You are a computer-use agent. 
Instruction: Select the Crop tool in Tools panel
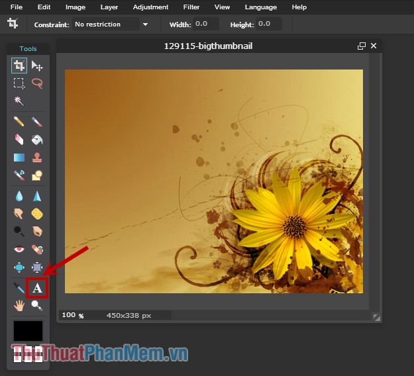pyautogui.click(x=19, y=66)
